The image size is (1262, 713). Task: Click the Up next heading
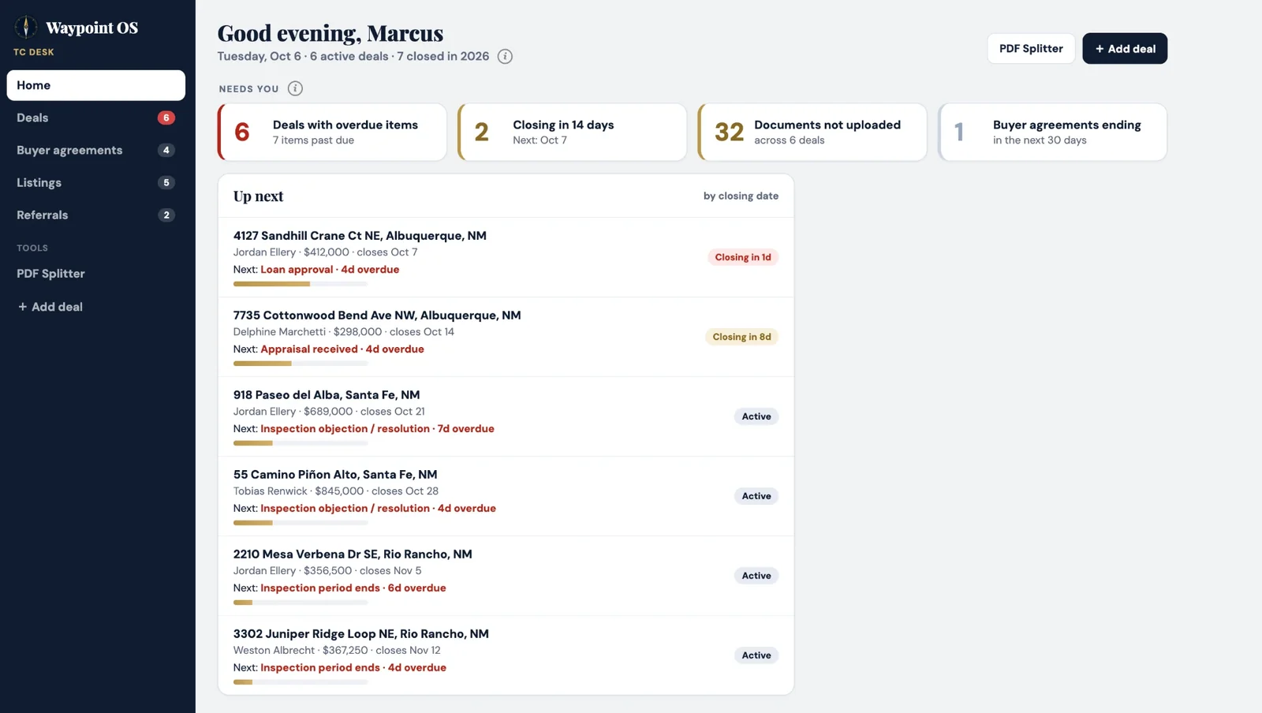click(x=258, y=196)
